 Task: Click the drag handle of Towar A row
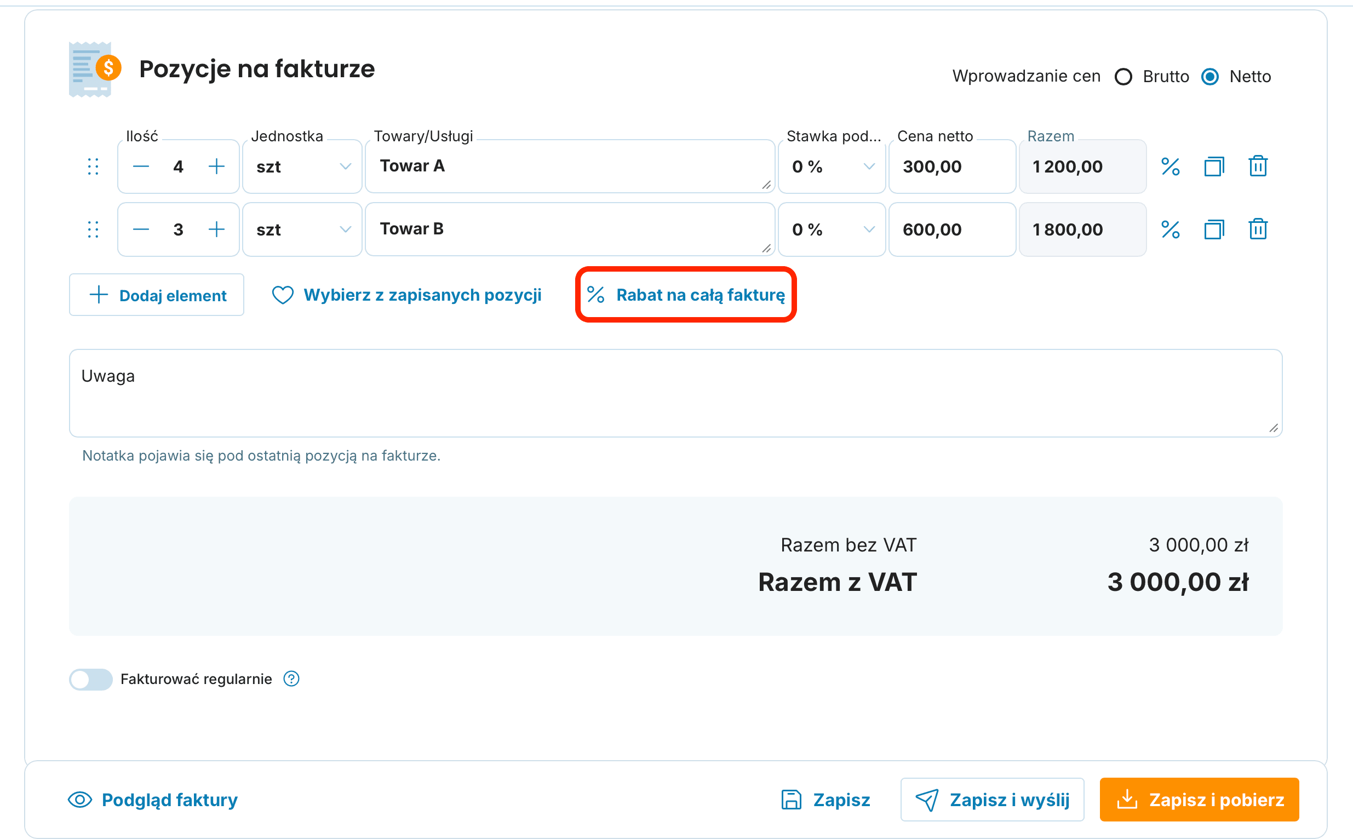(93, 166)
